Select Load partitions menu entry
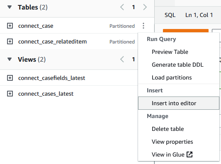 (179, 77)
